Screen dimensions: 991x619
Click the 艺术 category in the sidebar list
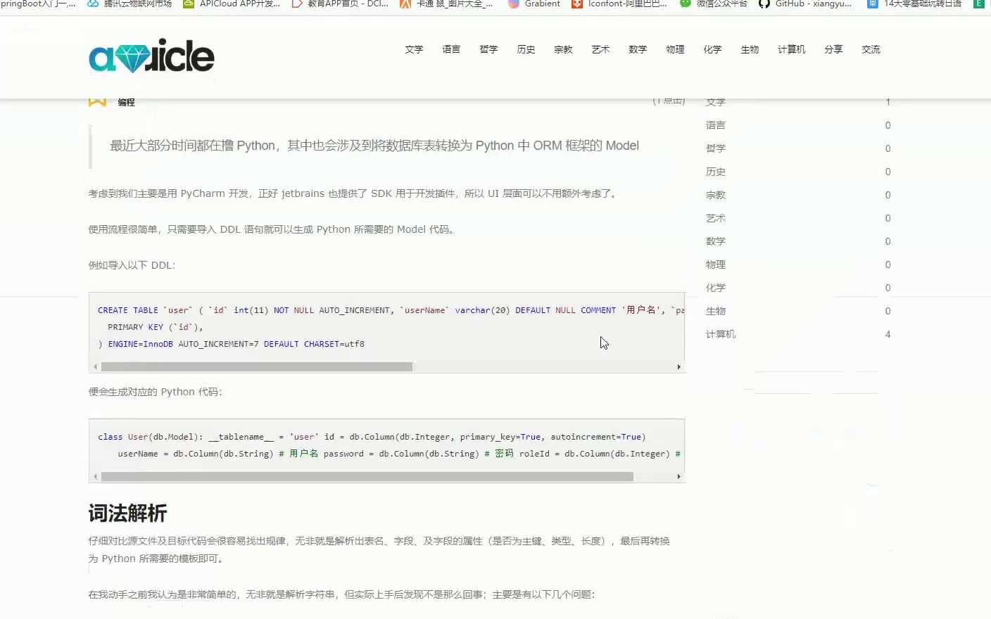tap(715, 218)
